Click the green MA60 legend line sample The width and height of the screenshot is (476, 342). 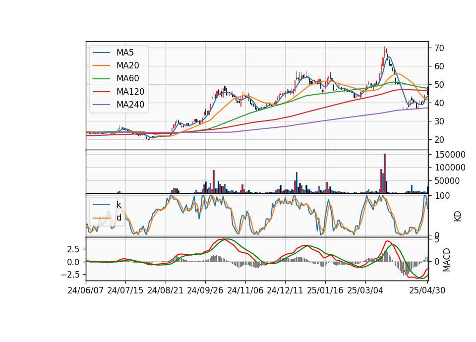pyautogui.click(x=101, y=79)
